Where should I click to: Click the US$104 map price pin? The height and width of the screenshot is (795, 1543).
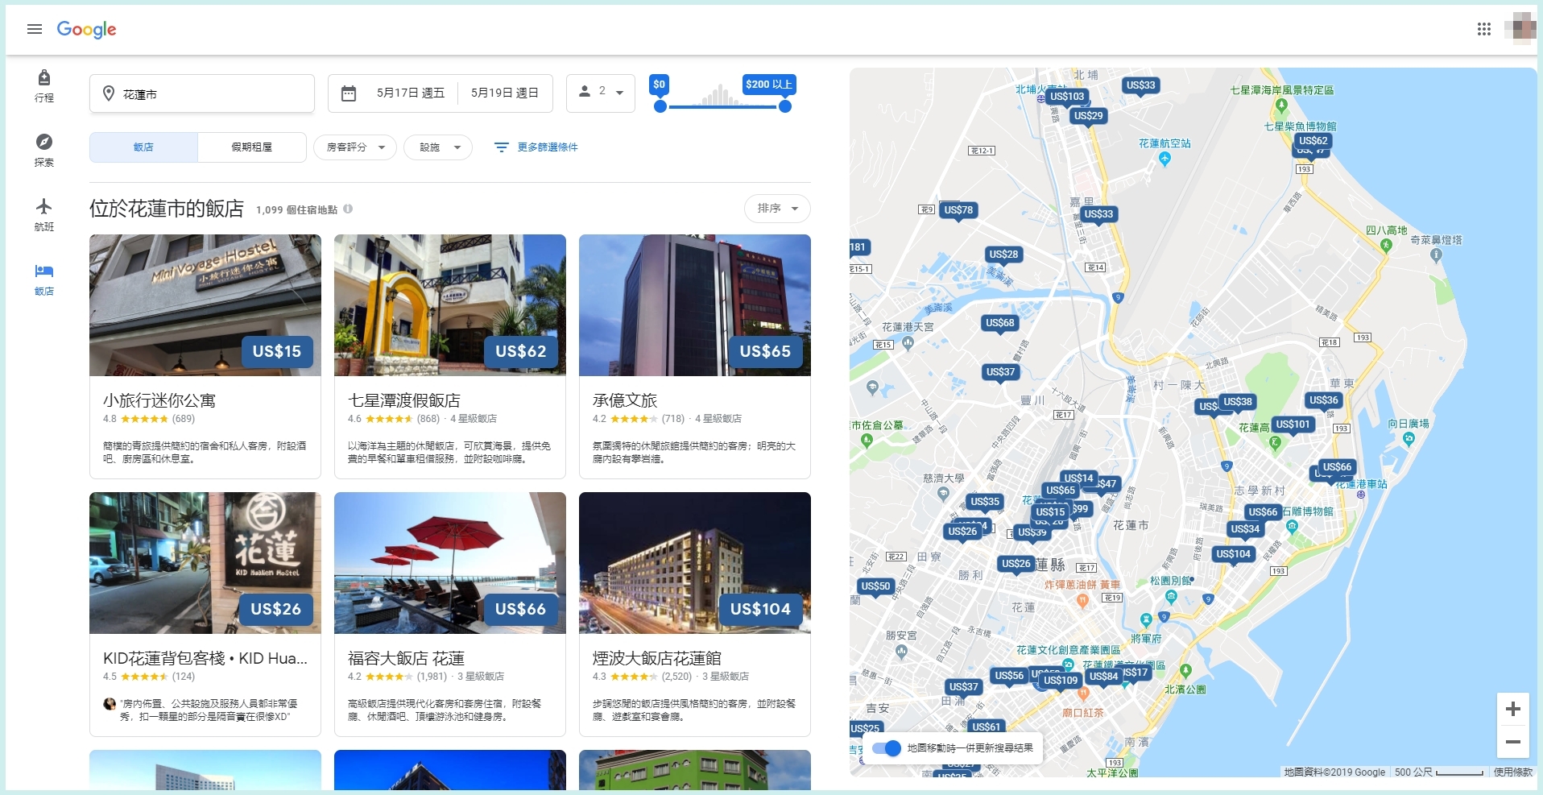point(1233,554)
